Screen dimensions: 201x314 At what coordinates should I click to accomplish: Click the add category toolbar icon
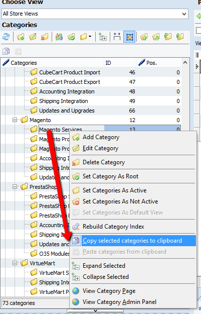(x=21, y=37)
